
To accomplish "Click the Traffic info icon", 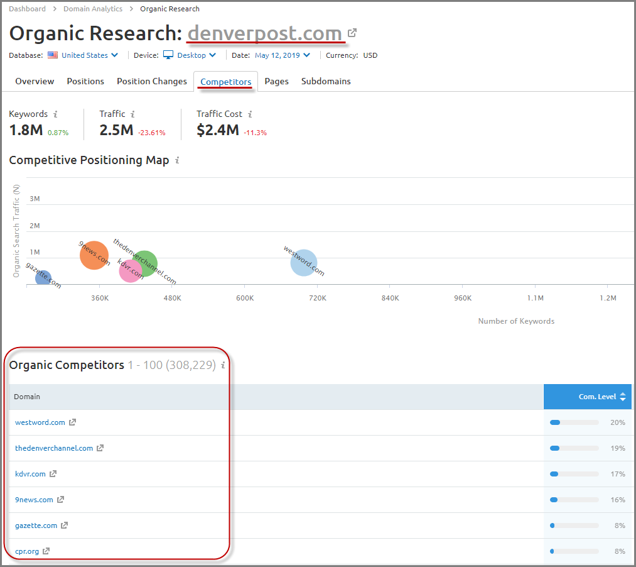I will 132,114.
